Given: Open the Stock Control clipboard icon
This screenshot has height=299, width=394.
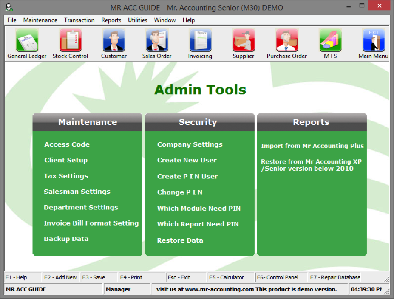Looking at the screenshot, I should click(71, 40).
